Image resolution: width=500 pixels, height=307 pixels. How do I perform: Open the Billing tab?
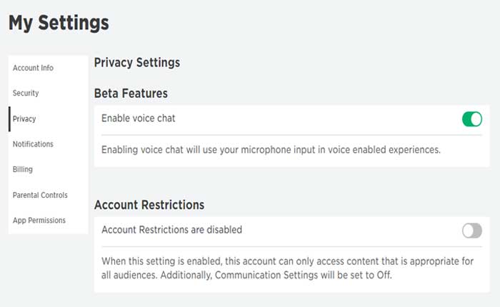click(22, 170)
